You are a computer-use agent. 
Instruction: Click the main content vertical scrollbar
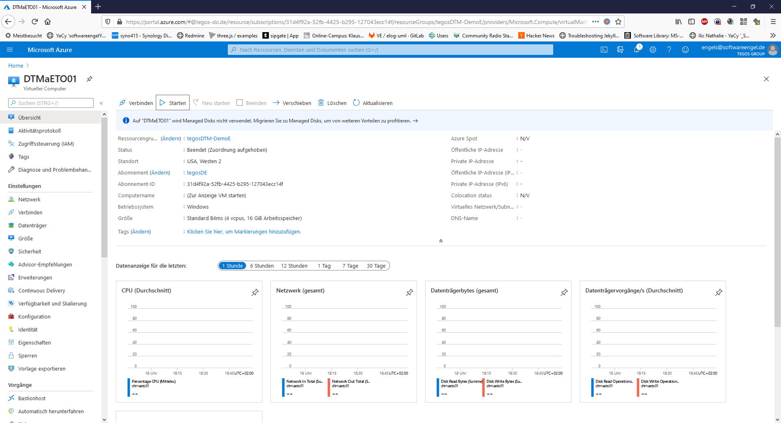(x=777, y=232)
